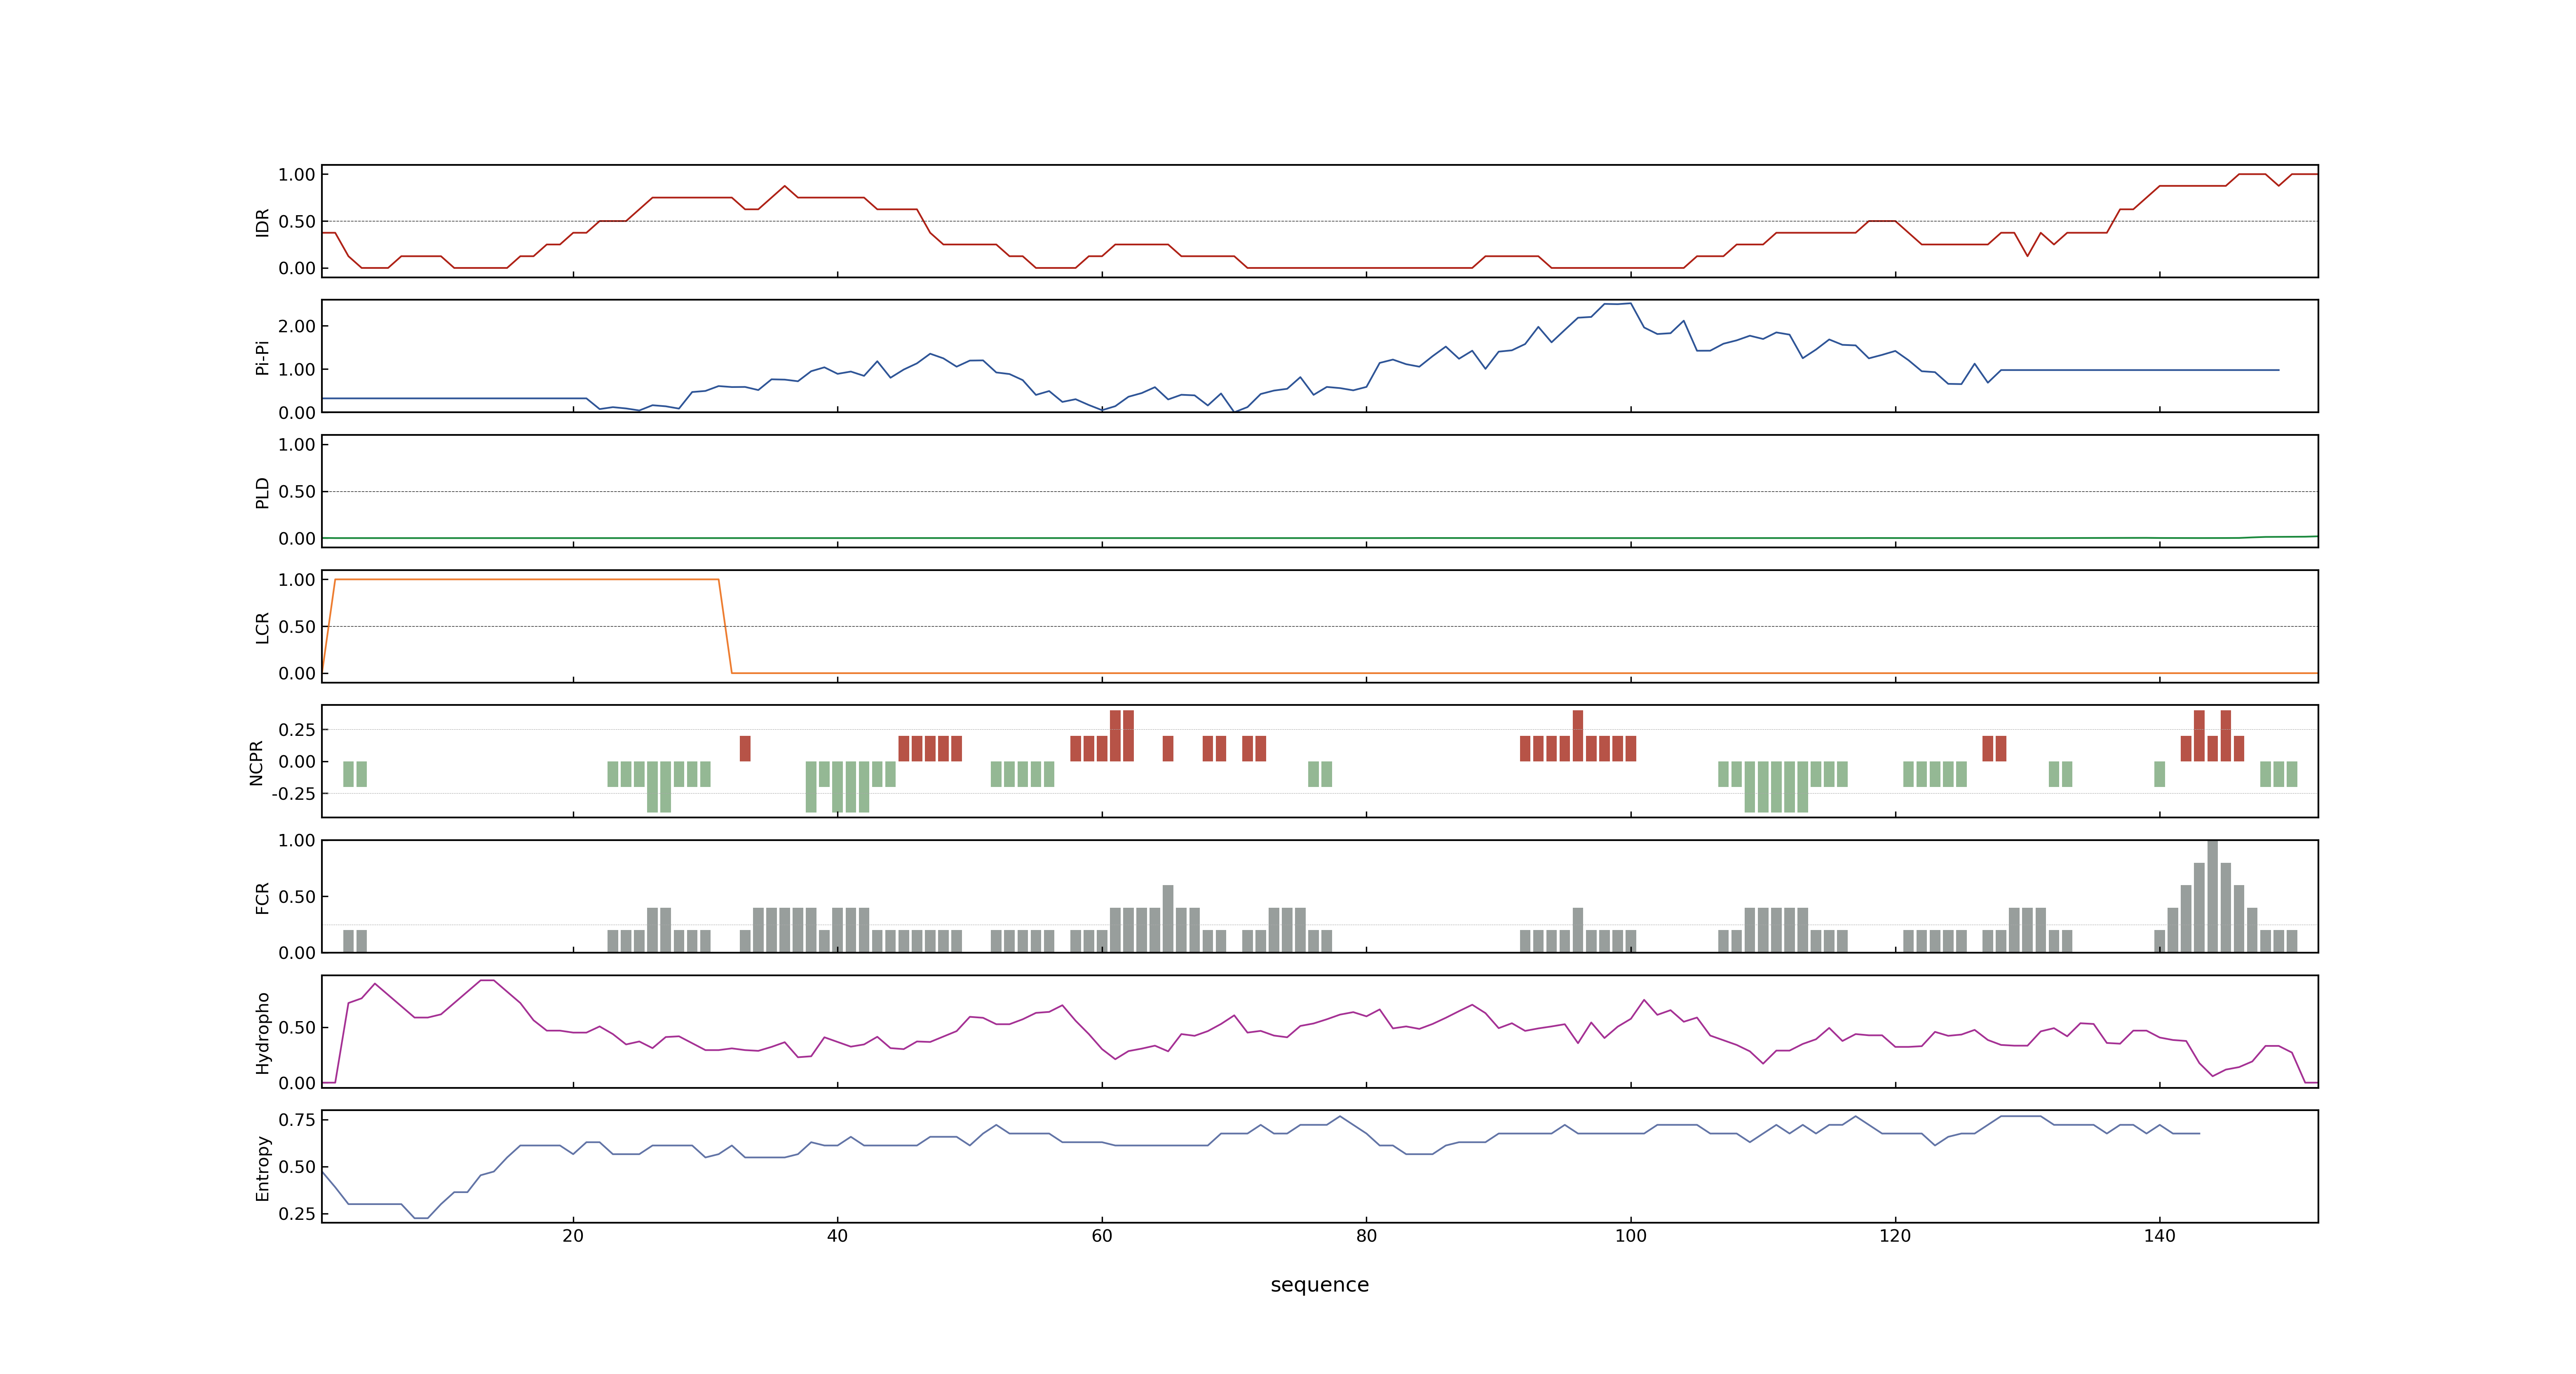Viewport: 2576px width, 1374px height.
Task: Select x-axis tick label 60
Action: (1102, 1236)
